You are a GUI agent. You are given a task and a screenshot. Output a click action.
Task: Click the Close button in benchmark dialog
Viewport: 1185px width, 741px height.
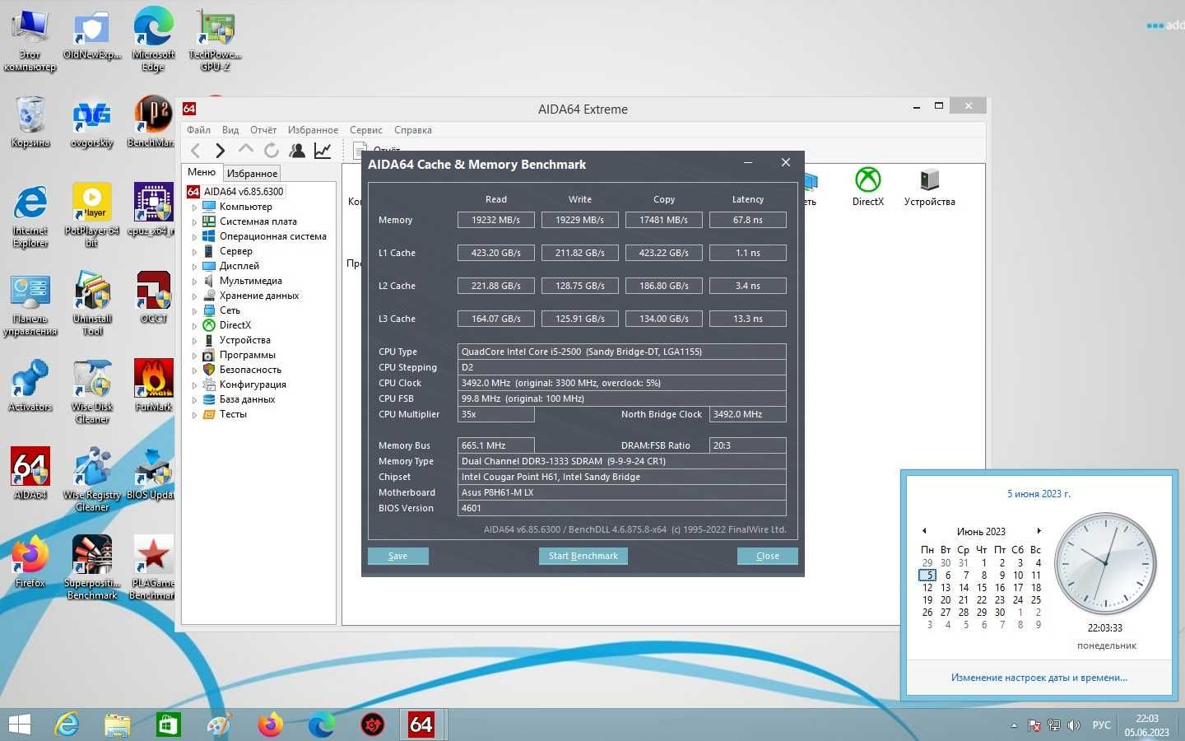tap(768, 556)
